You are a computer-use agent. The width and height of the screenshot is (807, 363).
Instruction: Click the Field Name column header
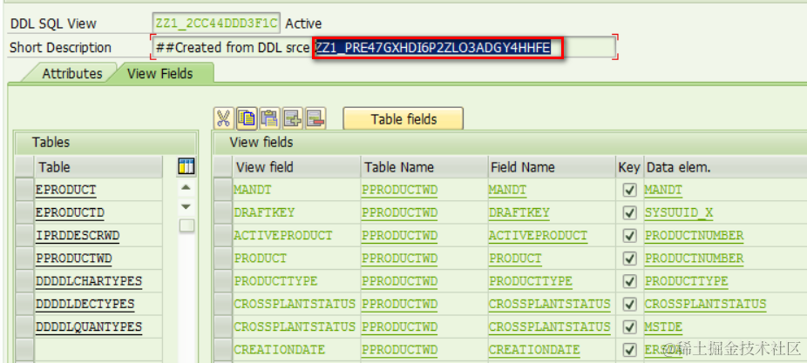click(x=551, y=167)
